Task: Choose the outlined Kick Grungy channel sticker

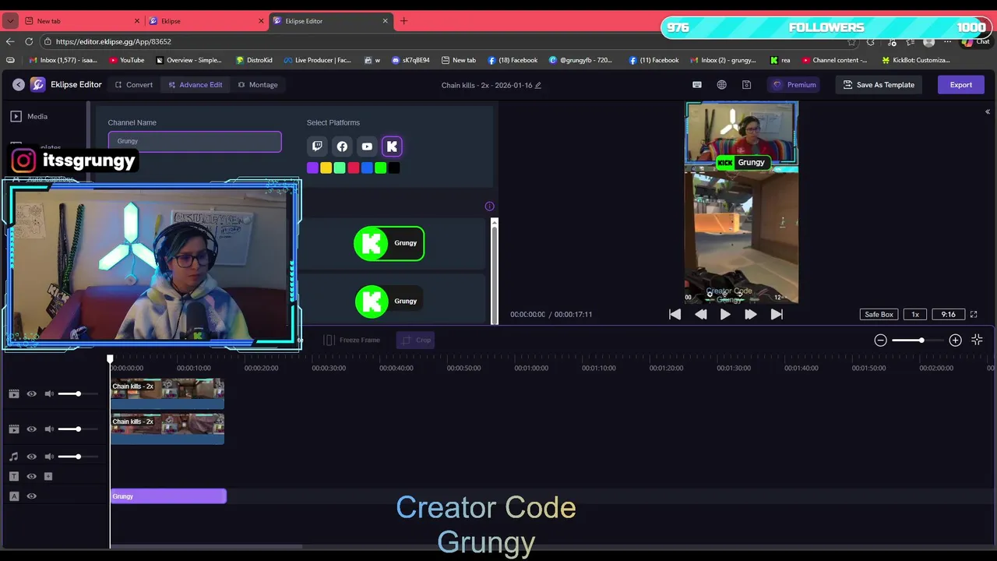Action: click(389, 243)
